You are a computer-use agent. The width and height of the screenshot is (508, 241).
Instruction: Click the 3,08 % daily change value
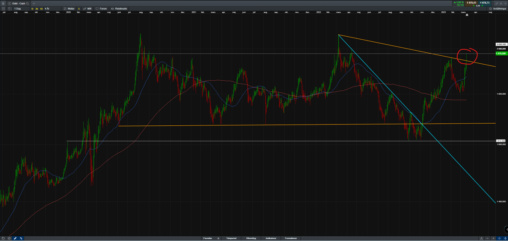pyautogui.click(x=459, y=3)
